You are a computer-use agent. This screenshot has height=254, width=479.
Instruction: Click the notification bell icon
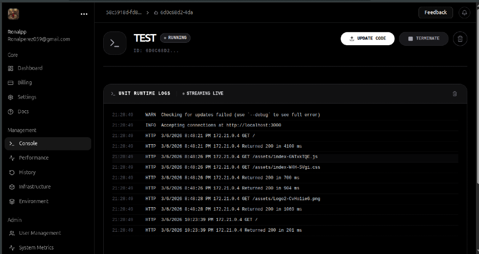[464, 13]
